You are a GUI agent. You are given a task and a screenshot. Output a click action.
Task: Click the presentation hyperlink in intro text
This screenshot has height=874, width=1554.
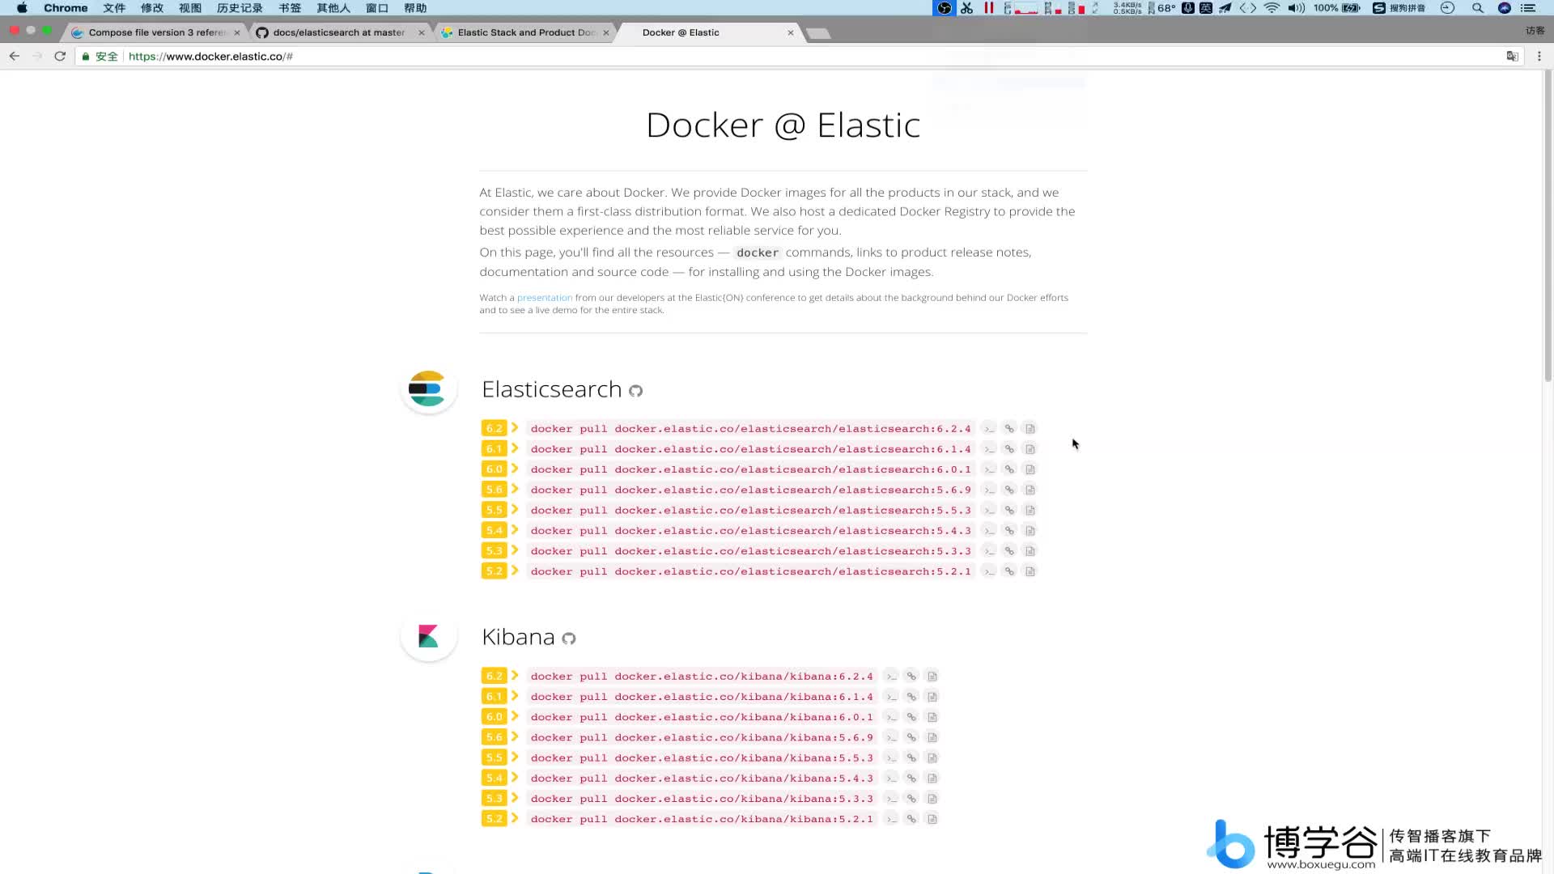click(x=545, y=297)
